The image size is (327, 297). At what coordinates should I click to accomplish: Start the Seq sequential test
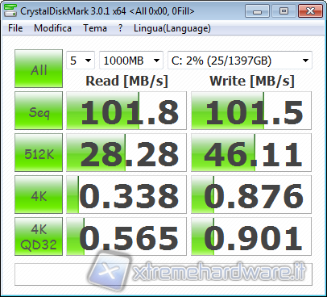39,111
